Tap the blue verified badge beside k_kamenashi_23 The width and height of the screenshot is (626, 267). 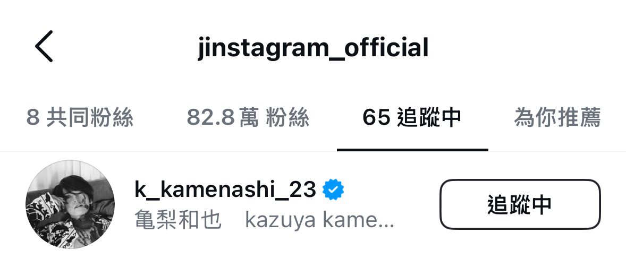(x=333, y=190)
